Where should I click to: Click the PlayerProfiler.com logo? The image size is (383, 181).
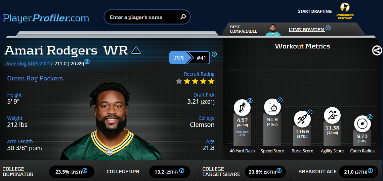tap(46, 18)
